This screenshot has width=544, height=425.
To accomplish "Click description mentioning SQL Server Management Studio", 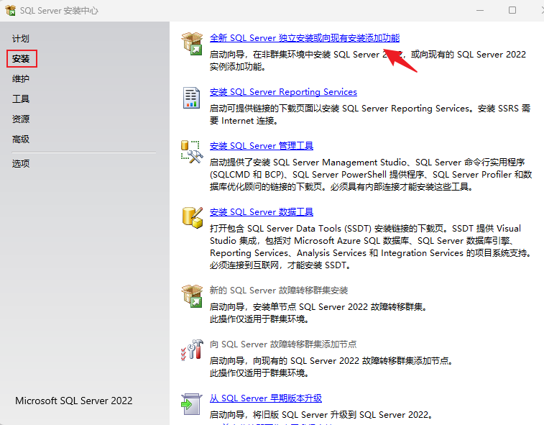I will 371,175.
